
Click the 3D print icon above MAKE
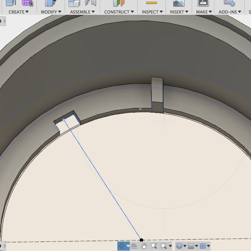tap(203, 3)
